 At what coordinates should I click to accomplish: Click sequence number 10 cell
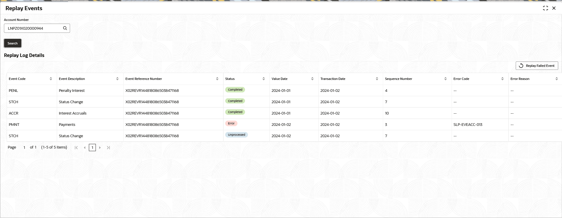click(417, 113)
